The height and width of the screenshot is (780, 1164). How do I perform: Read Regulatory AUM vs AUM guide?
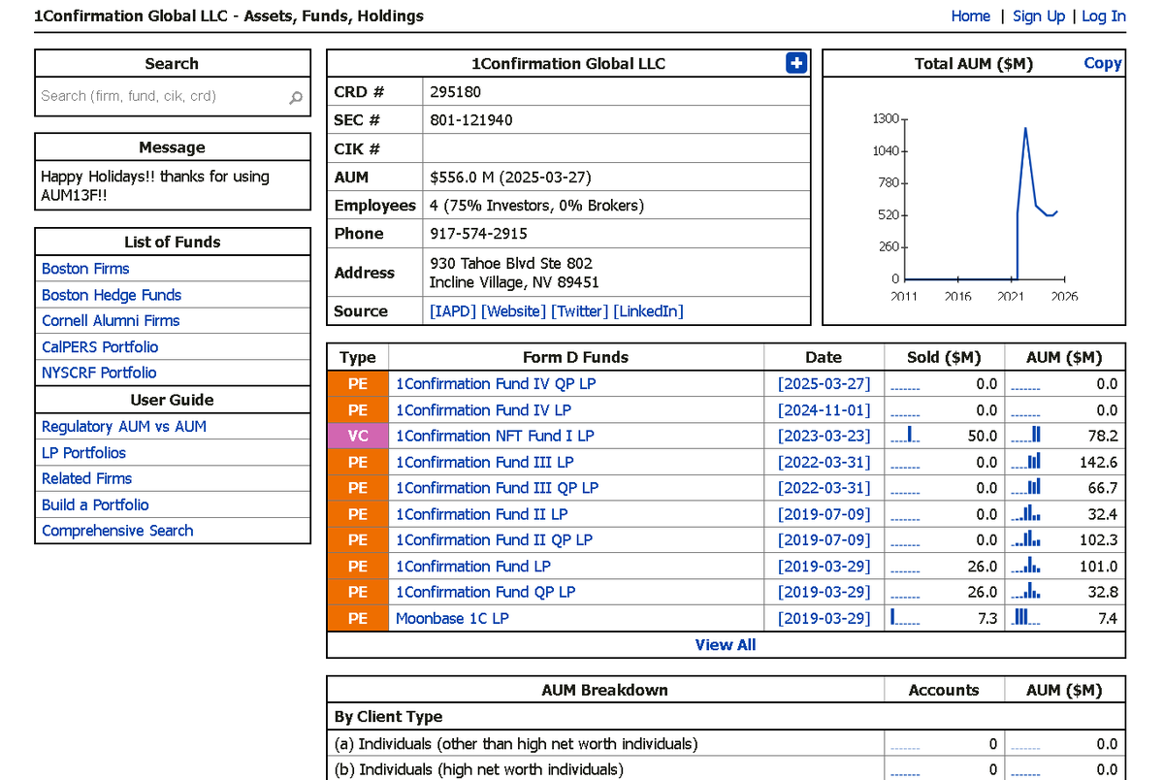coord(124,427)
